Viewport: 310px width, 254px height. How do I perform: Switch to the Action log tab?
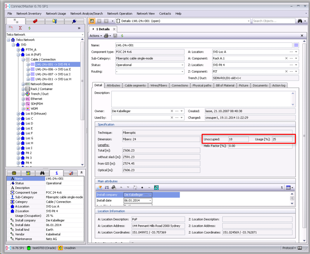coord(278,85)
